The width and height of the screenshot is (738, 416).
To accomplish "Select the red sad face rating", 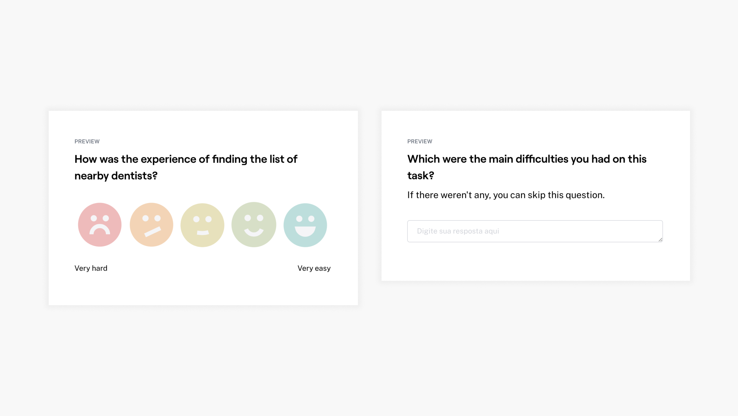I will pyautogui.click(x=100, y=225).
